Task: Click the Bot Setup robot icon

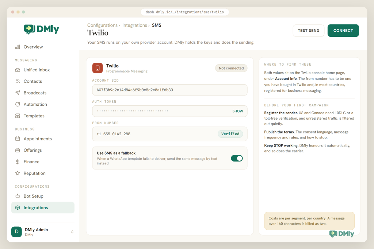Action: point(18,196)
